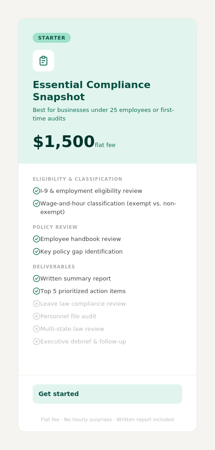Click check icon beside Wage-and-hour classification
The image size is (215, 450).
click(36, 204)
